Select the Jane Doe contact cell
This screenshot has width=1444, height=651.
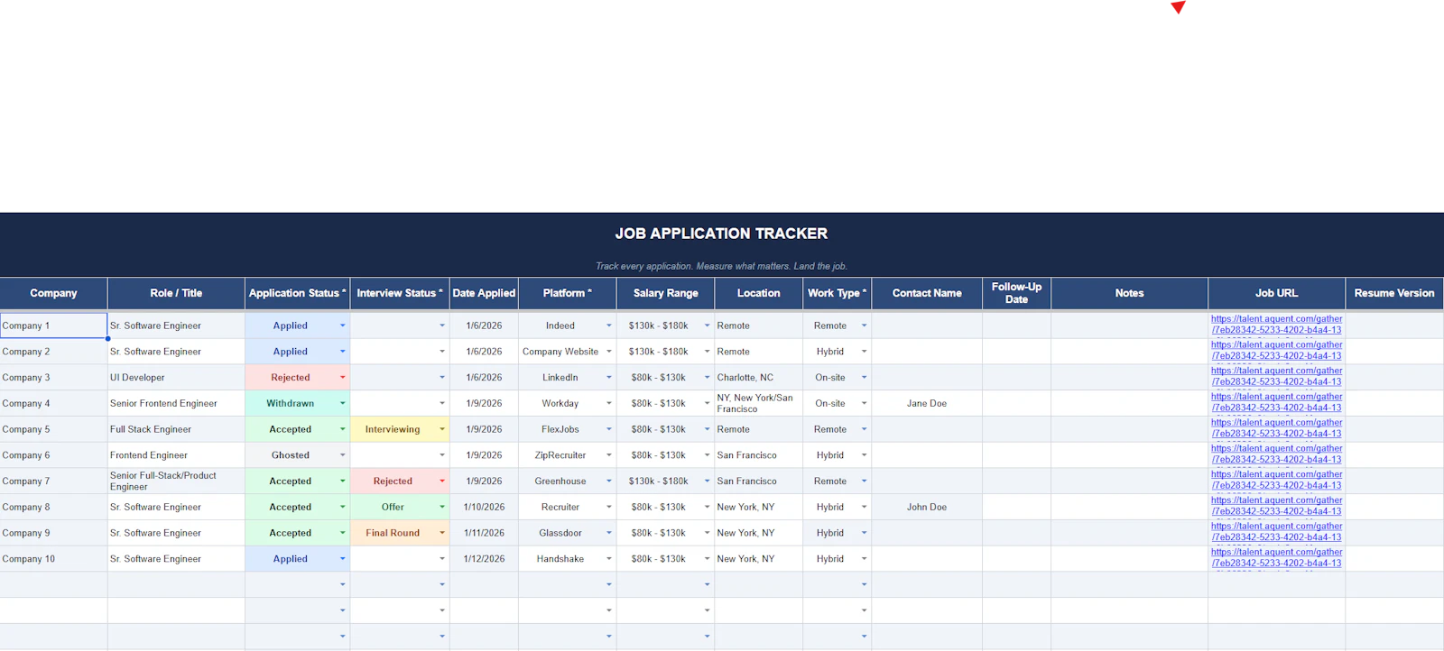tap(927, 404)
